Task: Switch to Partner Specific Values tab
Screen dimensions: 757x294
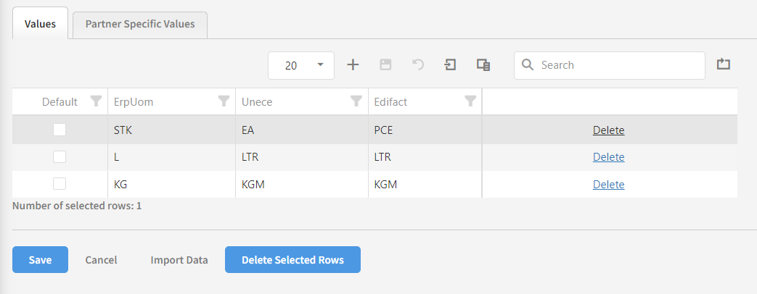Action: coord(140,24)
